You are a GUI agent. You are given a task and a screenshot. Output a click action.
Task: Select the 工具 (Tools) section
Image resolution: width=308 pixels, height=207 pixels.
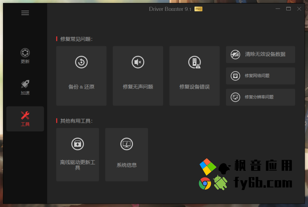click(25, 119)
